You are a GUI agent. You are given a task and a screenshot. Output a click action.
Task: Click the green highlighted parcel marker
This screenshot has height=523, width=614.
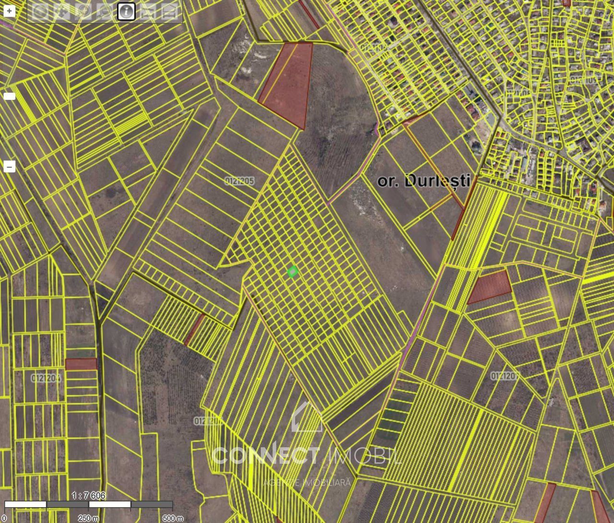coord(293,272)
